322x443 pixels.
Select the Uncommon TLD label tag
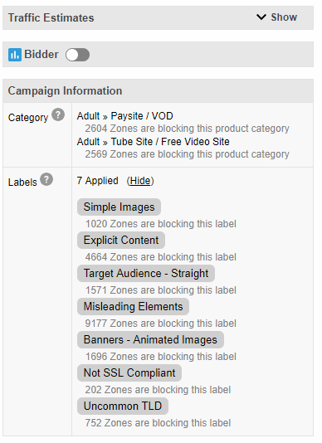pyautogui.click(x=123, y=406)
